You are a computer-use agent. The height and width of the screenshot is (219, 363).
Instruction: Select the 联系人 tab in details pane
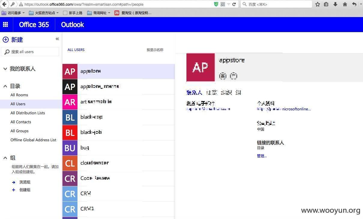tap(194, 92)
